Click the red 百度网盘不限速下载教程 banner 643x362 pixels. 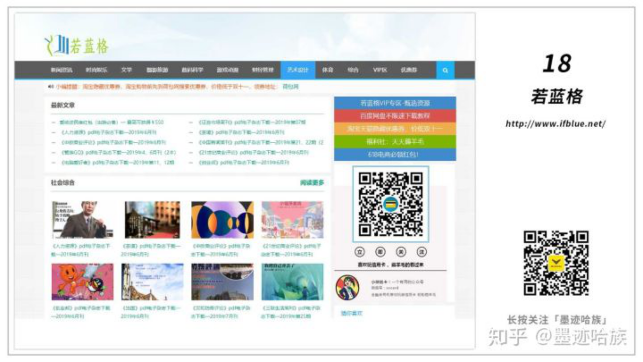(x=395, y=116)
